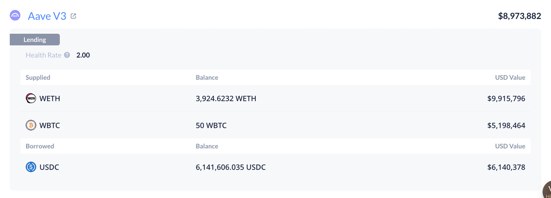Click the USDC token icon
This screenshot has width=551, height=198.
(31, 167)
